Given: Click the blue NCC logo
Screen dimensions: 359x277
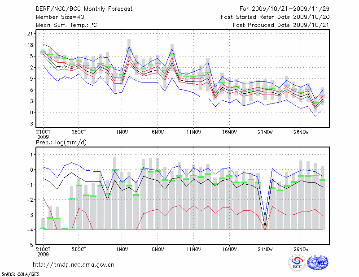Looking at the screenshot, I should coord(317,263).
